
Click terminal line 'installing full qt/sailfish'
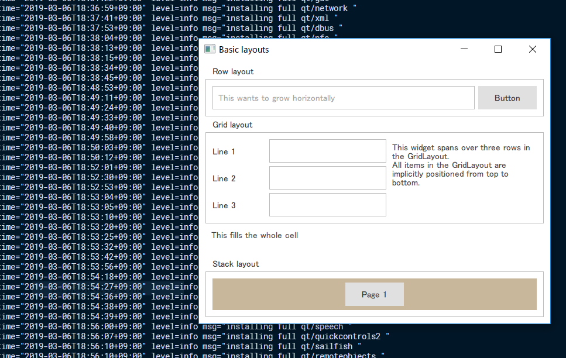180,346
